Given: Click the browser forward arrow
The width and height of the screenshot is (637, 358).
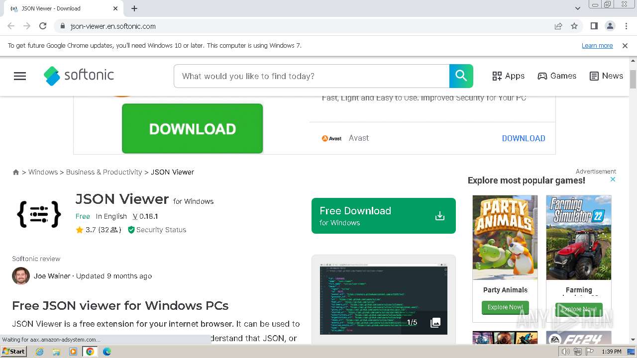Looking at the screenshot, I should (x=27, y=26).
